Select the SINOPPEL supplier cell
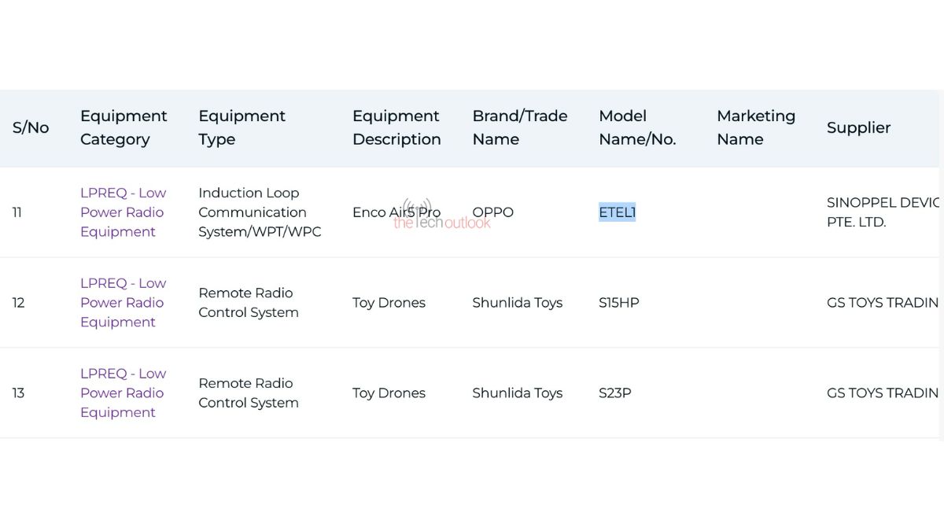The image size is (944, 531). point(881,212)
